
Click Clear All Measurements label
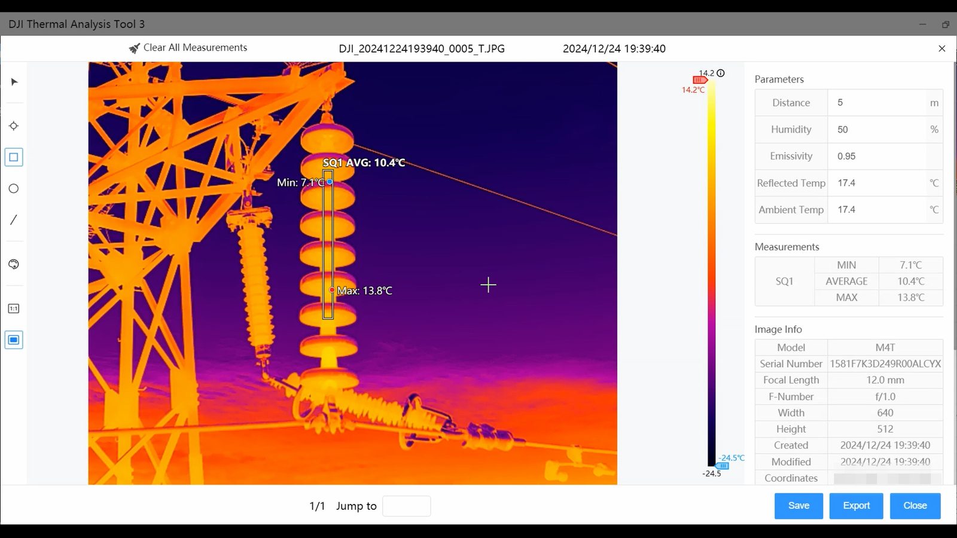[x=195, y=48]
